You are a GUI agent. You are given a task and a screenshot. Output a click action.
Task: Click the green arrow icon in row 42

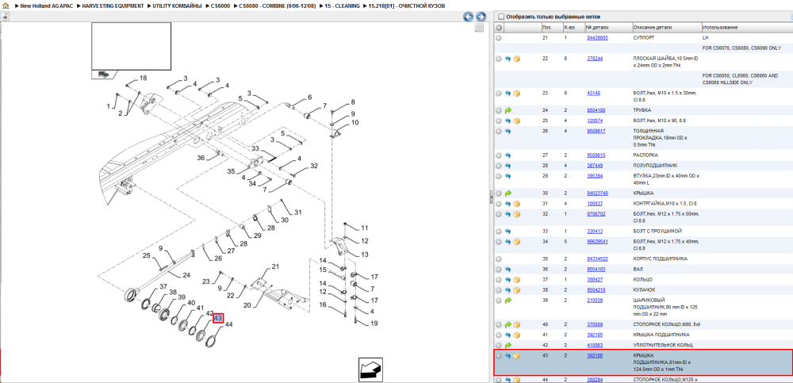coord(508,345)
